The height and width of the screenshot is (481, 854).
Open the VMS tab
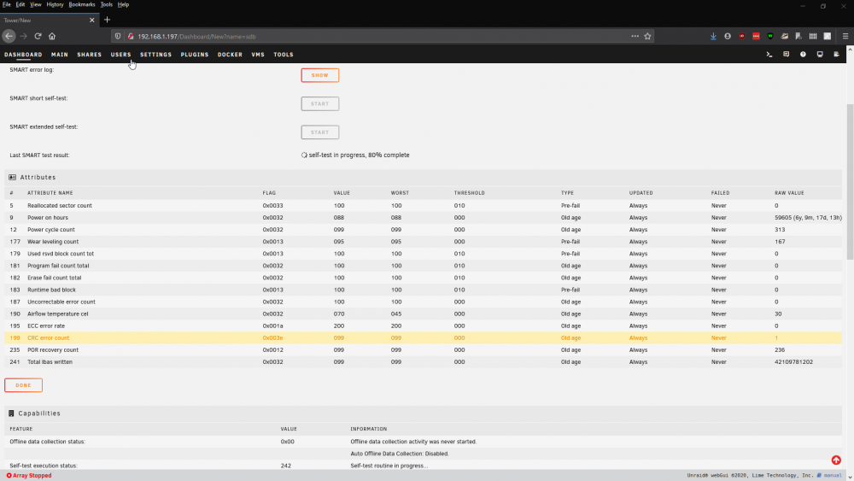pyautogui.click(x=258, y=55)
